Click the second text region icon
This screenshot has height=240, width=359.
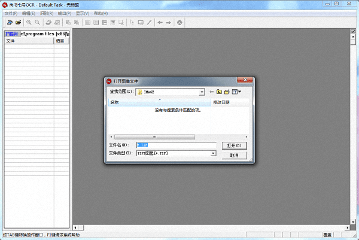point(96,22)
